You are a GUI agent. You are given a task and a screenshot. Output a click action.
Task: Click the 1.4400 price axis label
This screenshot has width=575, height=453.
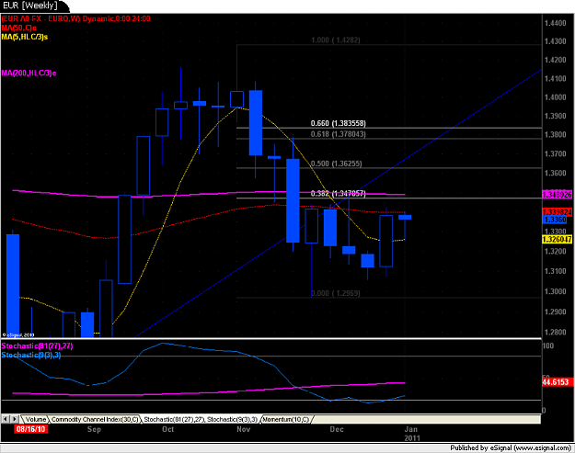pyautogui.click(x=555, y=24)
